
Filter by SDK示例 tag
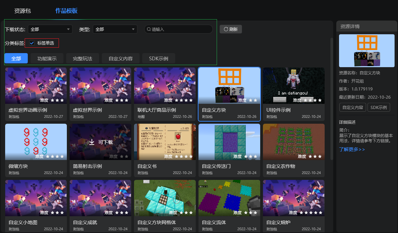click(x=158, y=58)
